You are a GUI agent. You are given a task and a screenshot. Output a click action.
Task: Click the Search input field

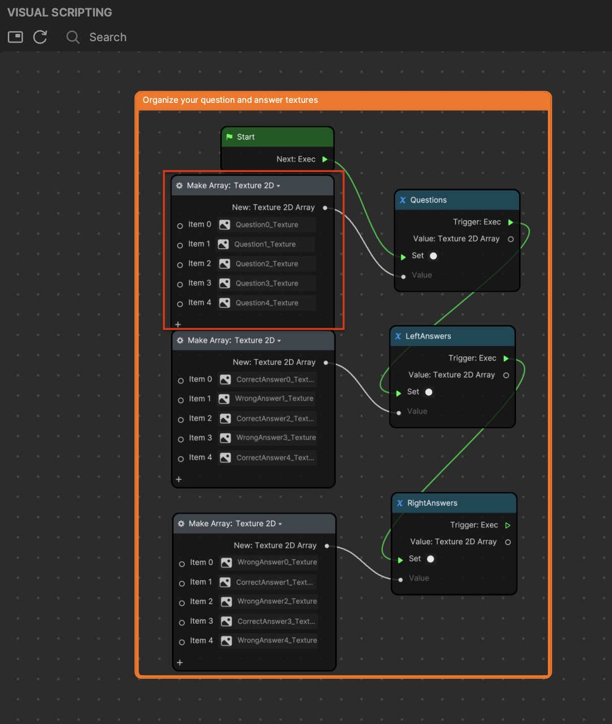[107, 37]
